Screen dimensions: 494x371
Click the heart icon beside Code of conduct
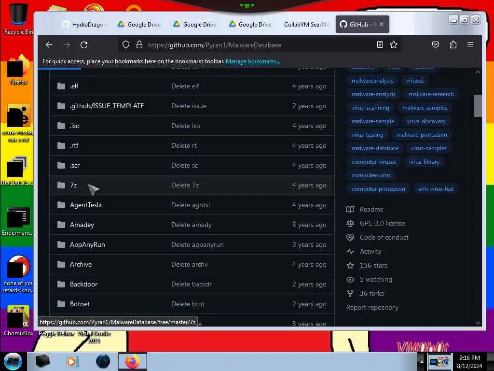350,238
